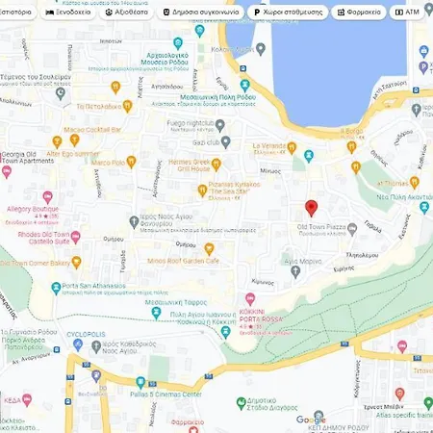Select the La Veranda restaurant pin
The width and height of the screenshot is (433, 433).
(292, 148)
